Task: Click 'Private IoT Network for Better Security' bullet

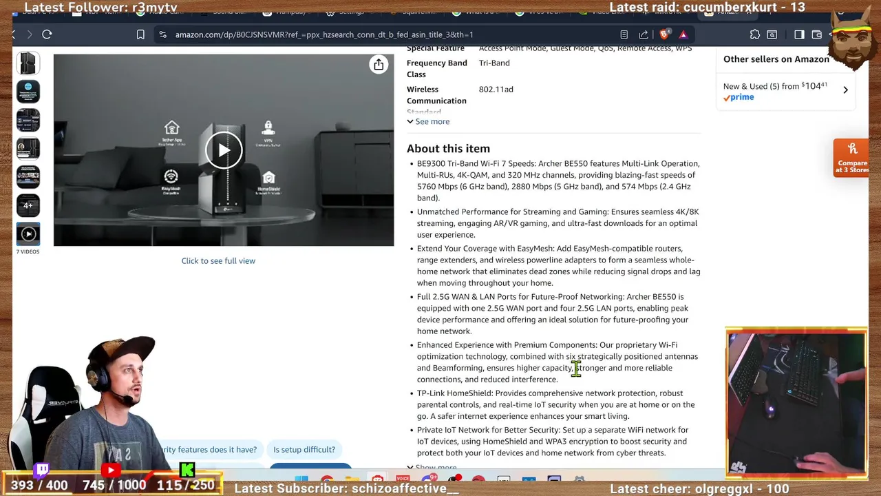Action: coord(553,442)
